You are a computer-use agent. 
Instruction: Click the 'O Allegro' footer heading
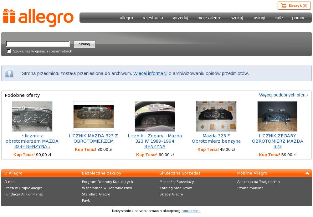[x=13, y=173]
